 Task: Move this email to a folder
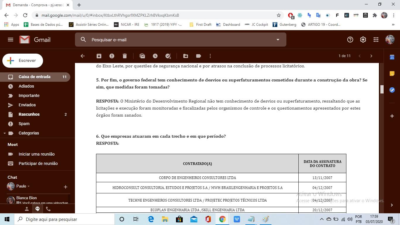186,56
